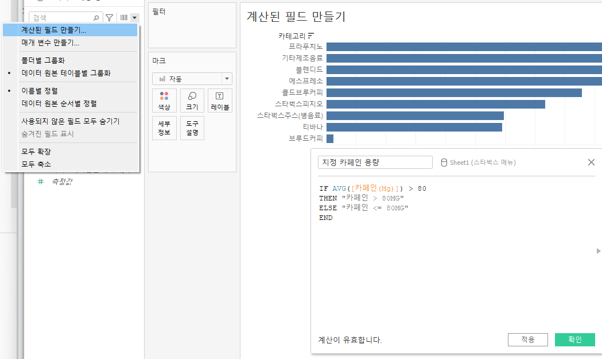Screen dimensions: 602x359
Task: Select 사용되지 않은 필드 모두 숨기기
Action: click(x=70, y=121)
